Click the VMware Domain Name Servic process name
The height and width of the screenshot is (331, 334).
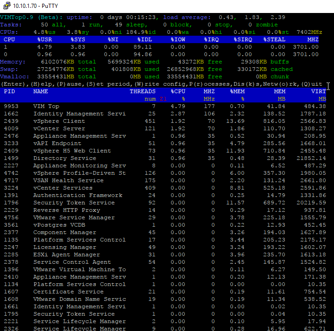click(x=80, y=299)
